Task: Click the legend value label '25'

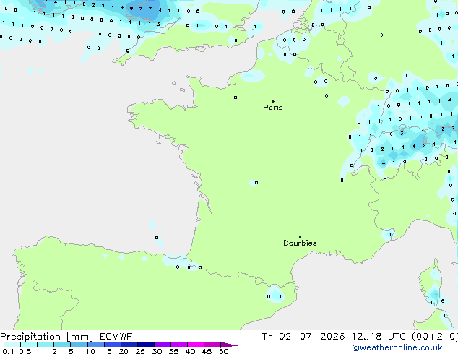Action: coord(140,351)
